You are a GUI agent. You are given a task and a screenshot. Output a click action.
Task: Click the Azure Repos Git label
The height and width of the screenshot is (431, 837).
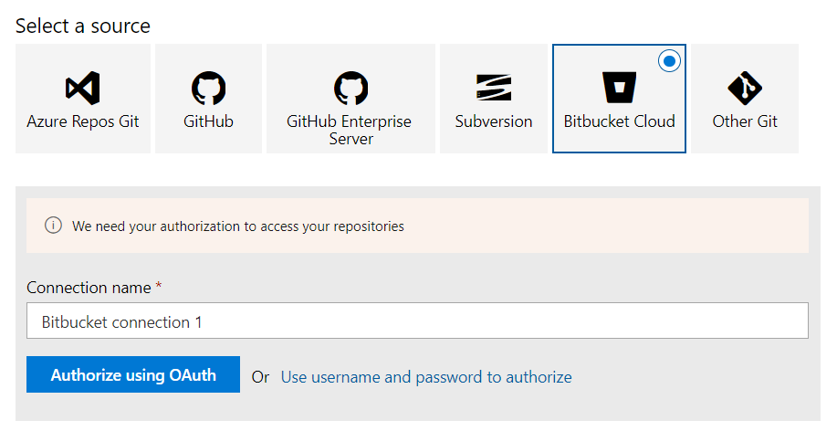click(x=83, y=121)
